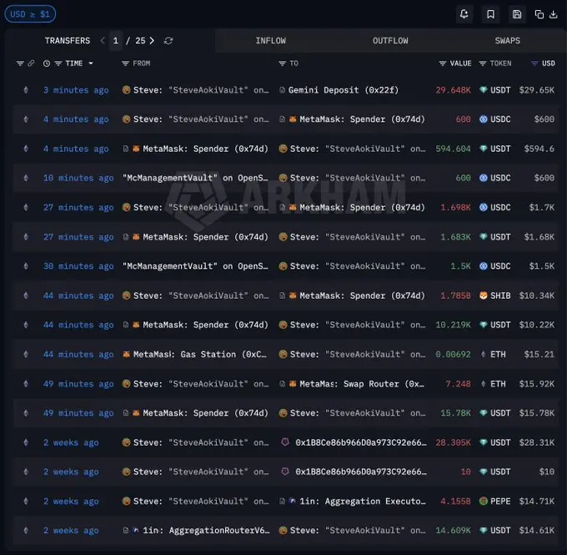Open the '3 minutes ago' transaction link
The width and height of the screenshot is (567, 555).
(76, 90)
